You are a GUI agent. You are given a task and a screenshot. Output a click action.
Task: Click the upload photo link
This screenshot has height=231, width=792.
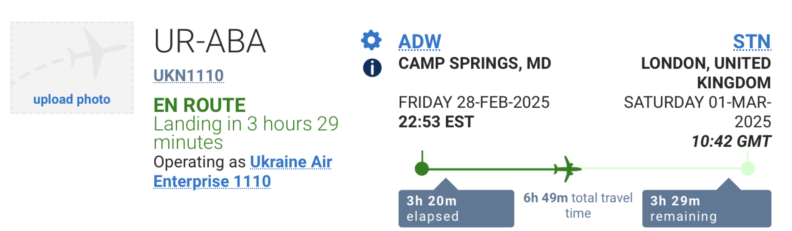(72, 99)
